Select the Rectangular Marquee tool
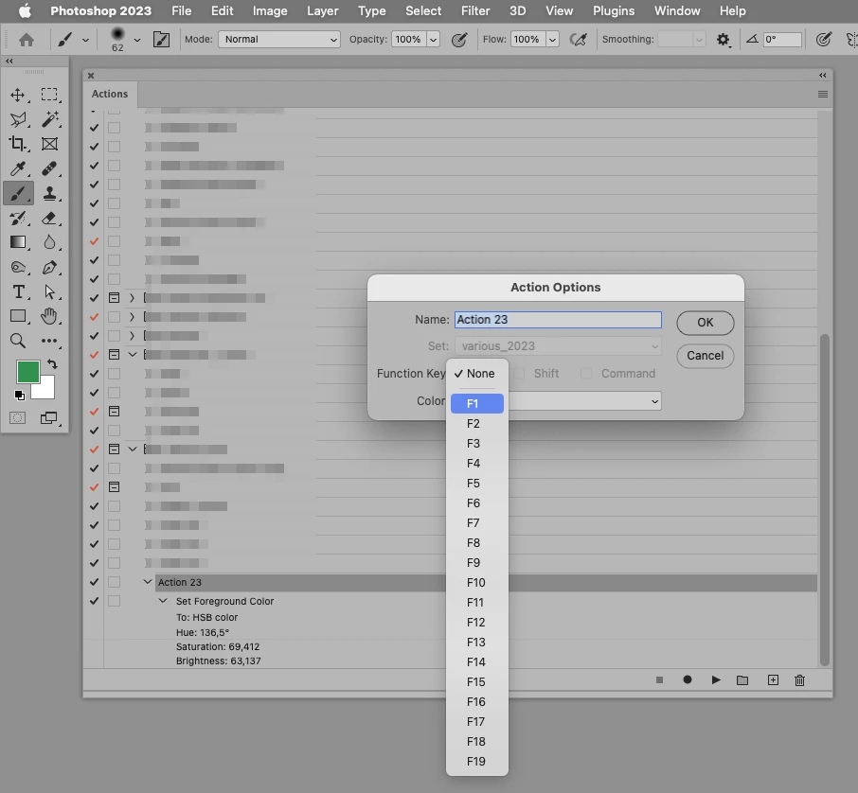This screenshot has width=858, height=793. point(49,95)
